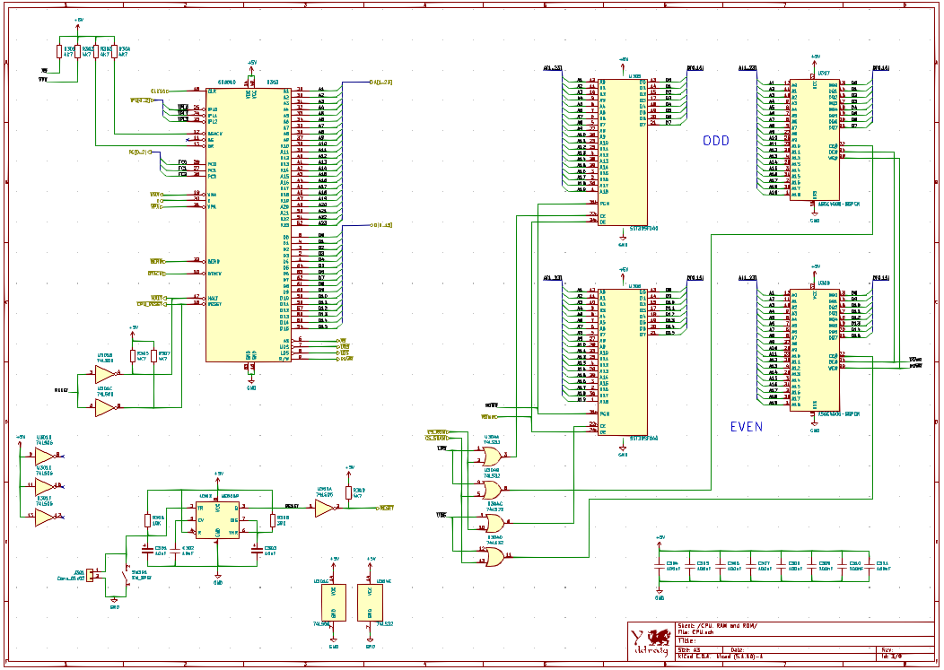Select the unused inverter with input pin 11
Viewport: 944px width, 670px height.
click(x=45, y=486)
